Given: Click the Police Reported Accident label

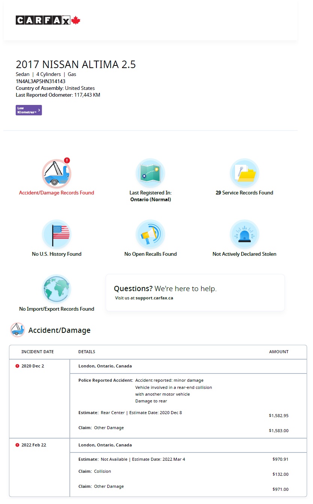Looking at the screenshot, I should click(106, 380).
